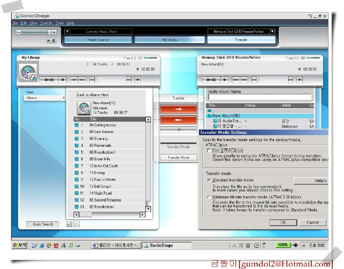Stop playback in Memory Stick player
Screen dimensions: 344x269
(225, 80)
